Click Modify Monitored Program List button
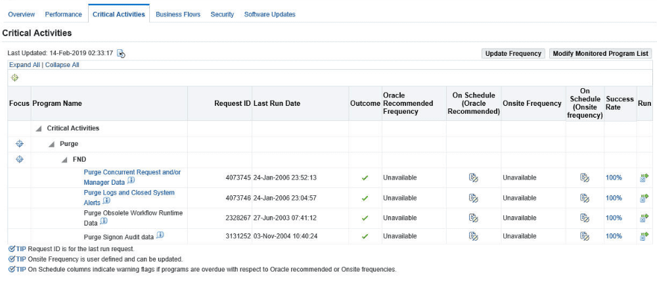This screenshot has height=286, width=657. [x=600, y=54]
